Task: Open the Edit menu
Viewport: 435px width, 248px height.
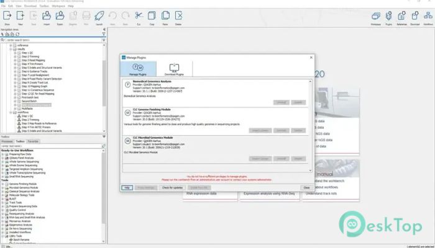Action: click(x=11, y=6)
